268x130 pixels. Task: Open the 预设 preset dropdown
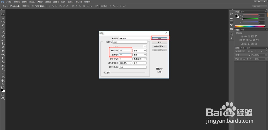[x=130, y=42]
